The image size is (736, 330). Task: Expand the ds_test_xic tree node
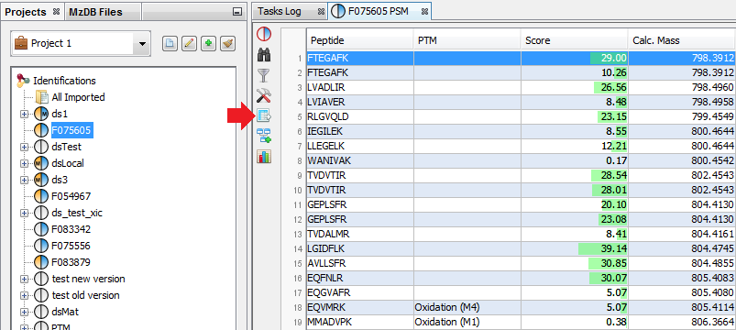tap(25, 213)
